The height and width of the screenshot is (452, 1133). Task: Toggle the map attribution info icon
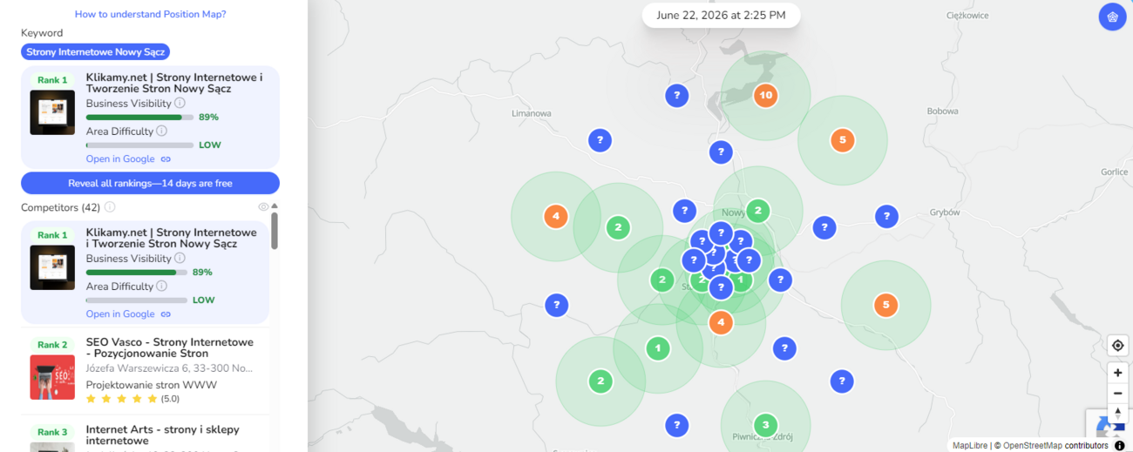click(1120, 445)
